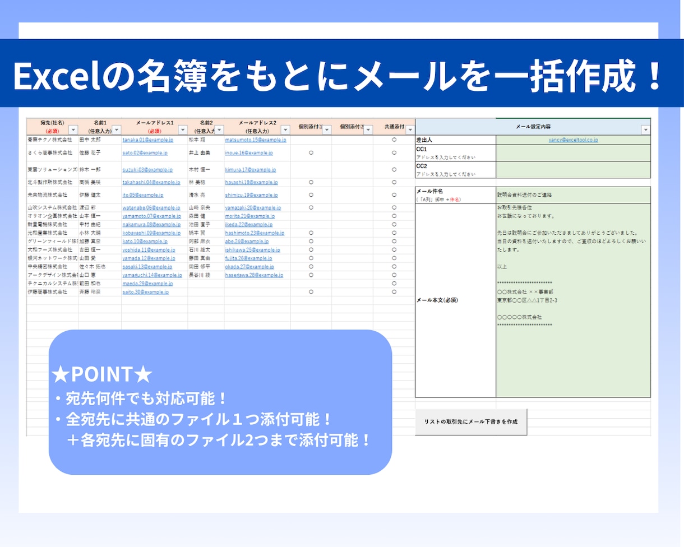
Task: Open the 名前2 column filter dropdown
Action: coord(219,129)
